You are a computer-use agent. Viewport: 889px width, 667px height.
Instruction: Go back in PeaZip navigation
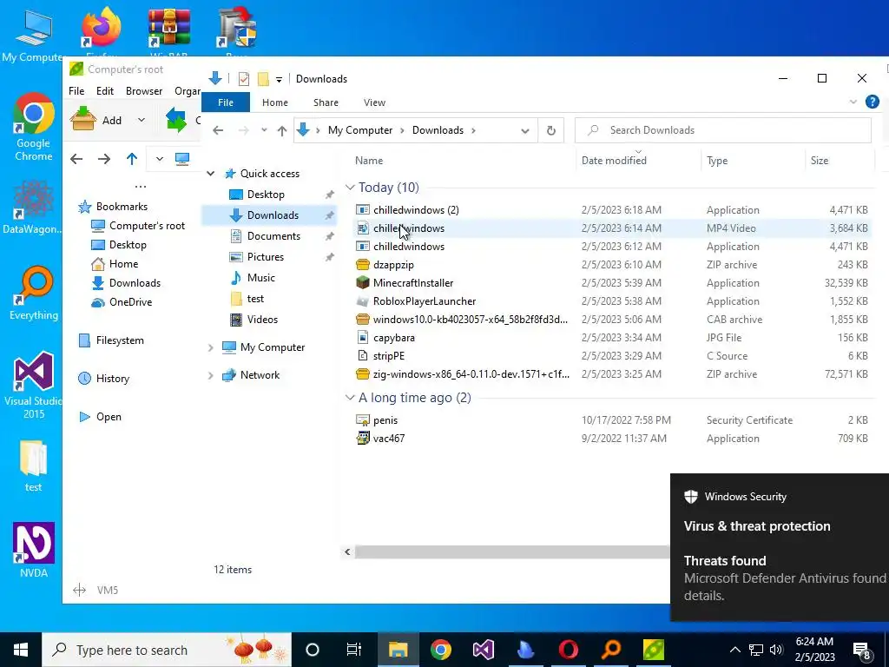[76, 160]
